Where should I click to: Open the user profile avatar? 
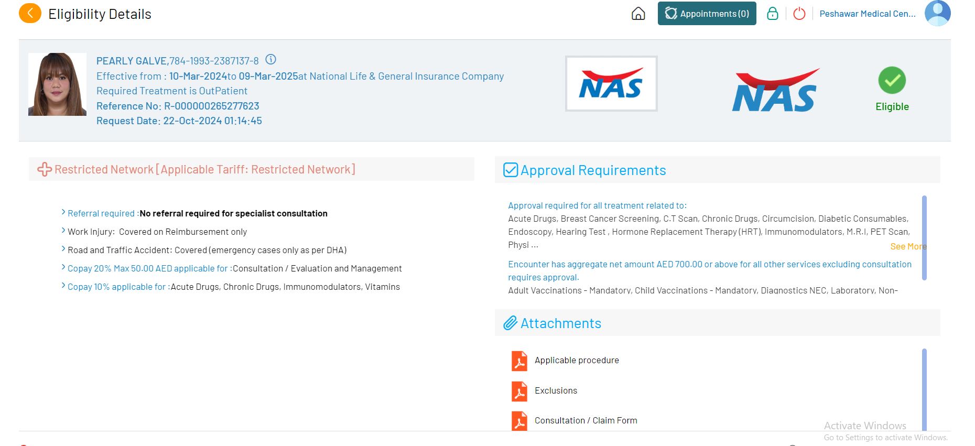tap(937, 13)
